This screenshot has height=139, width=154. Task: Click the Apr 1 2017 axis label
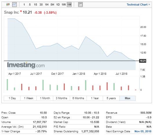click(x=15, y=74)
